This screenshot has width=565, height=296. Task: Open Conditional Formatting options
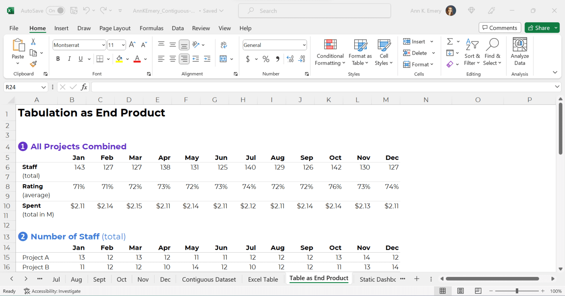click(330, 52)
